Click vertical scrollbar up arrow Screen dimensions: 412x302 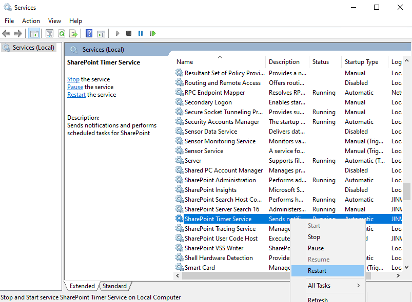[407, 60]
